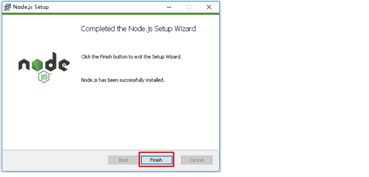
Task: Click the Node.js logo image
Action: pyautogui.click(x=44, y=67)
